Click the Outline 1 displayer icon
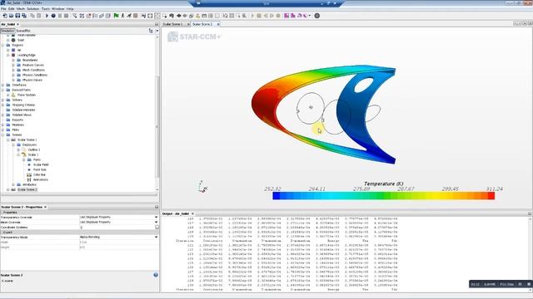Screen dimensions: 533x299 pos(24,149)
